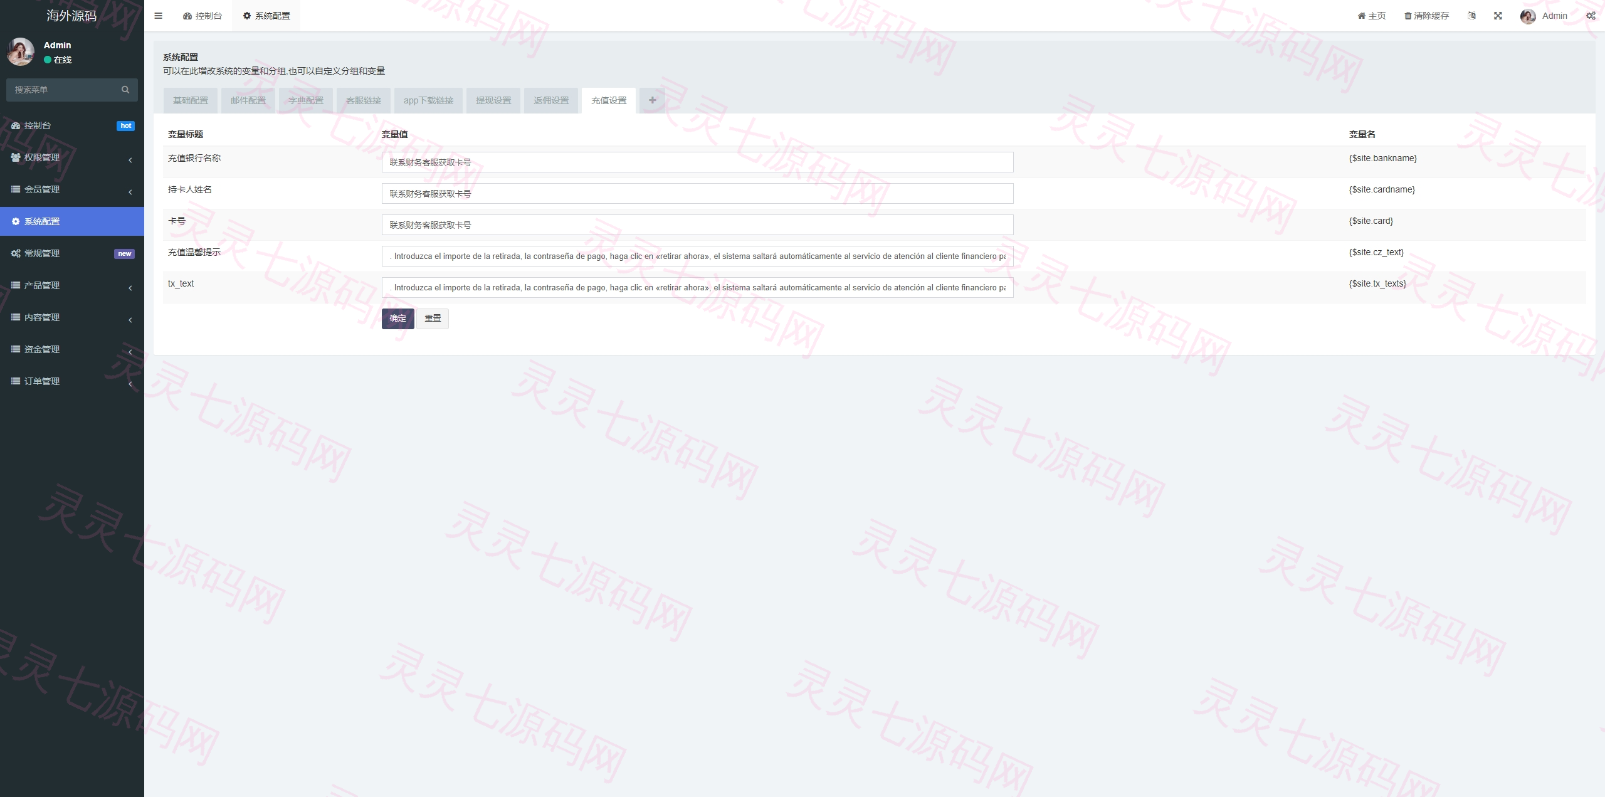Focus the 充值温馨提示 input field
Viewport: 1605px width, 797px height.
[x=697, y=256]
